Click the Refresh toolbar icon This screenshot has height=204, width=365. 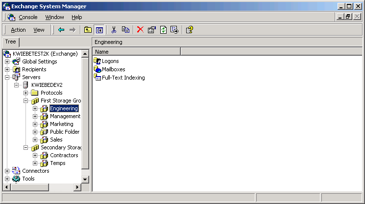164,30
